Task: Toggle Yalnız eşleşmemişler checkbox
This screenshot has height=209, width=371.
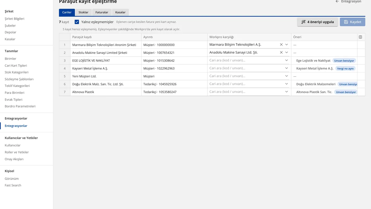Action: click(x=77, y=22)
